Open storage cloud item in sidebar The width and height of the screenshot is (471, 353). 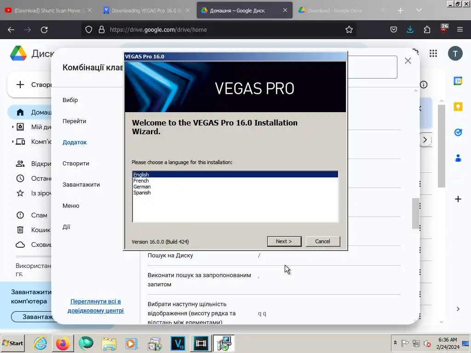[33, 245]
